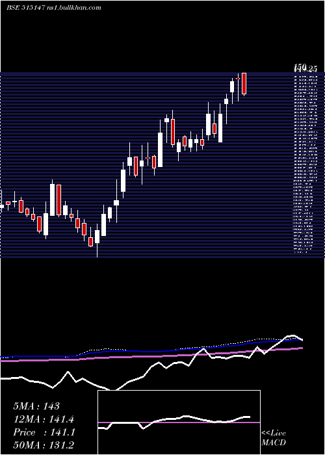
Task: Click the 'BSE 515147 ns1.bullkhan.com' header text
Action: click(54, 8)
